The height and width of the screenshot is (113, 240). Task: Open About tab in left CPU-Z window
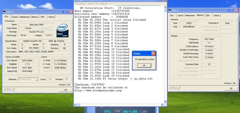point(51,17)
